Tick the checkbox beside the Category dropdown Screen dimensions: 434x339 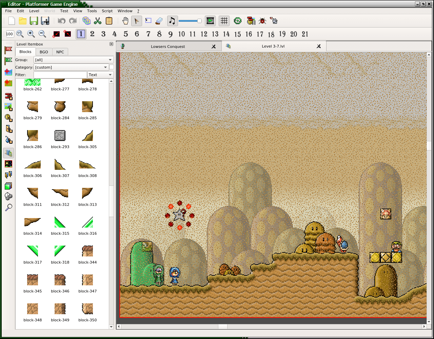(112, 67)
